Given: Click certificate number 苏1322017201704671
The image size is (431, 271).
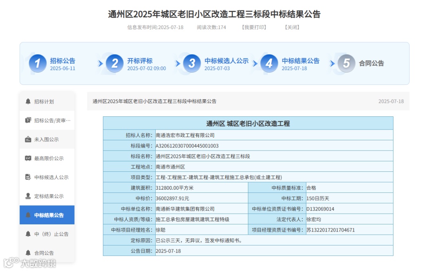Looking at the screenshot, I should coord(330,230).
